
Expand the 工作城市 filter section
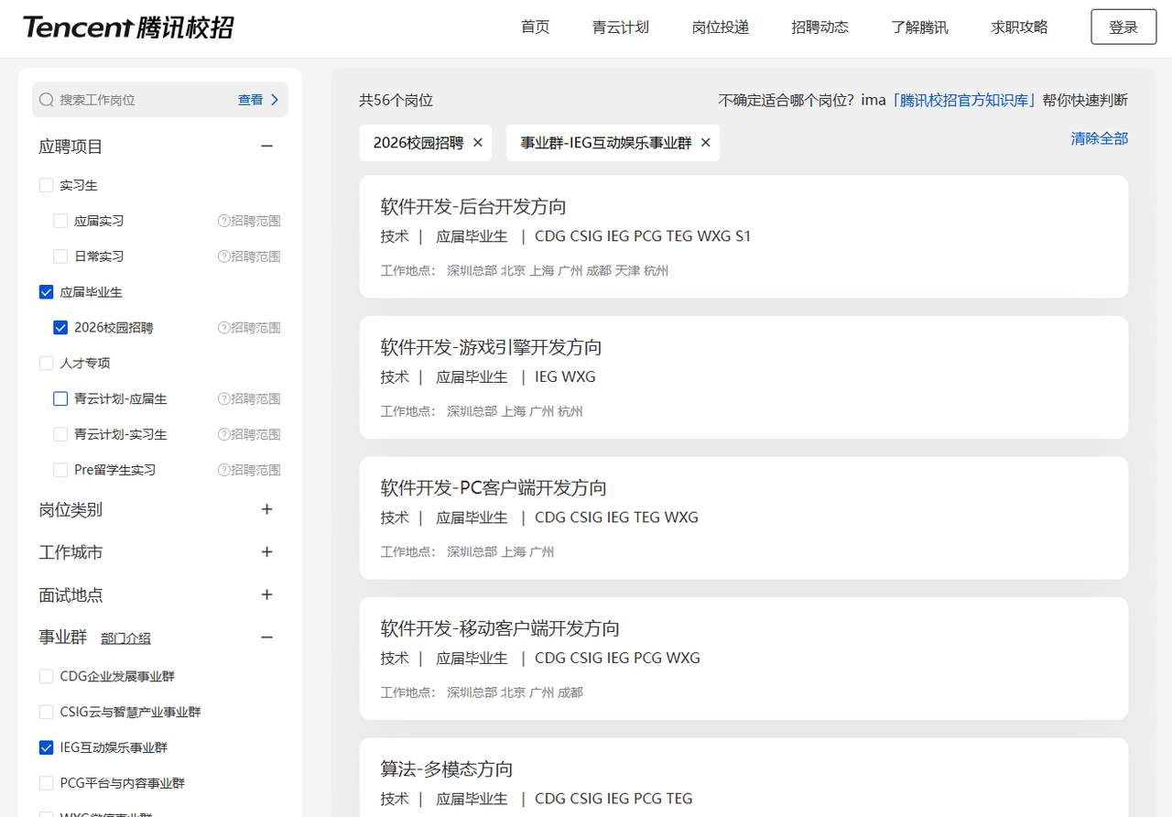266,552
